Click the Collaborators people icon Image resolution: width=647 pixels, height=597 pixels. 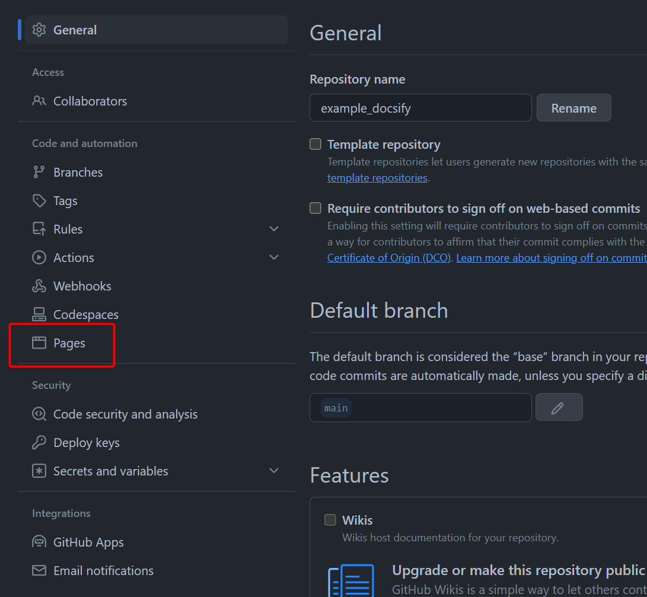(39, 101)
